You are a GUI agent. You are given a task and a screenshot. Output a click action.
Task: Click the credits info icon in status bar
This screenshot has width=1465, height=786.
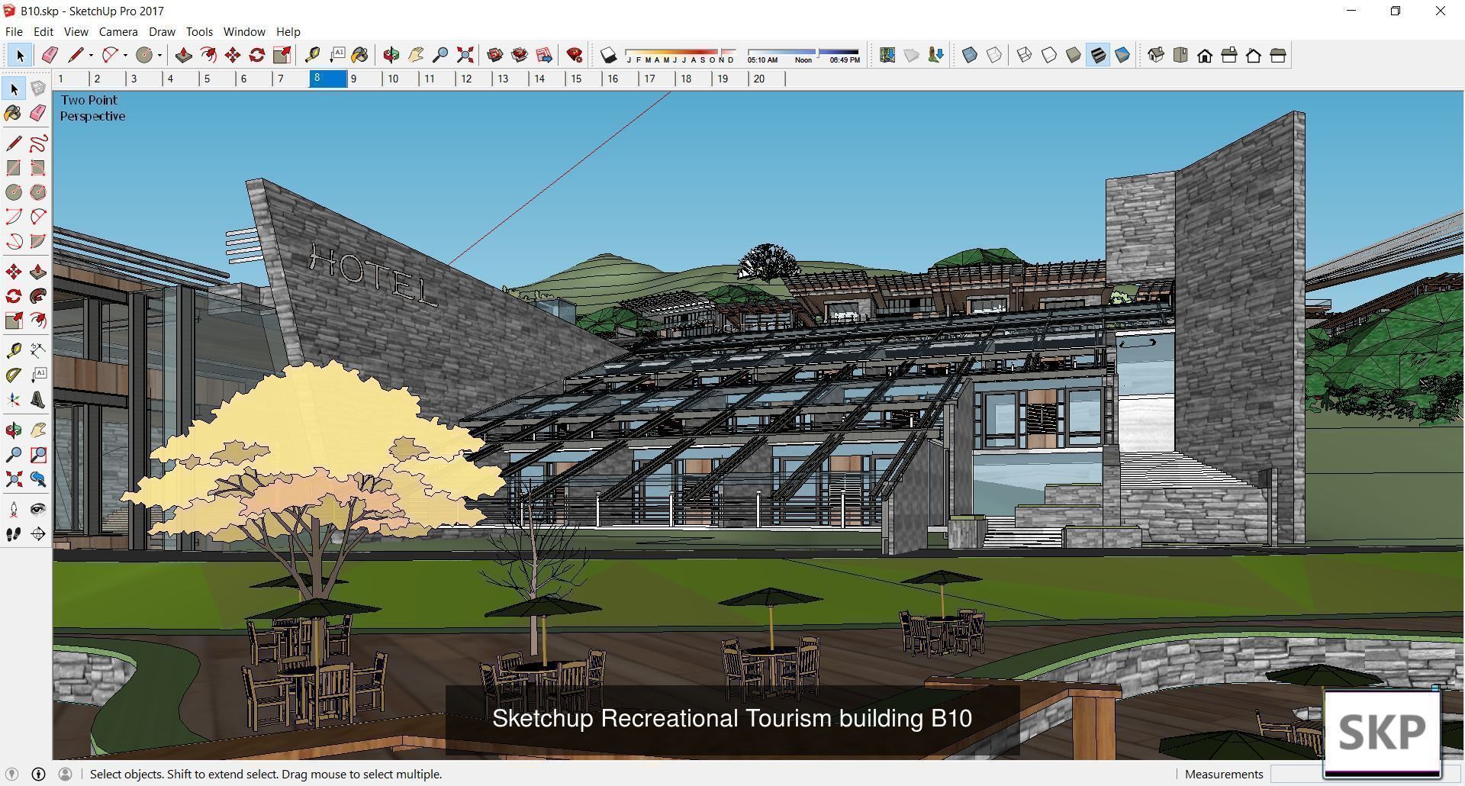pyautogui.click(x=38, y=774)
